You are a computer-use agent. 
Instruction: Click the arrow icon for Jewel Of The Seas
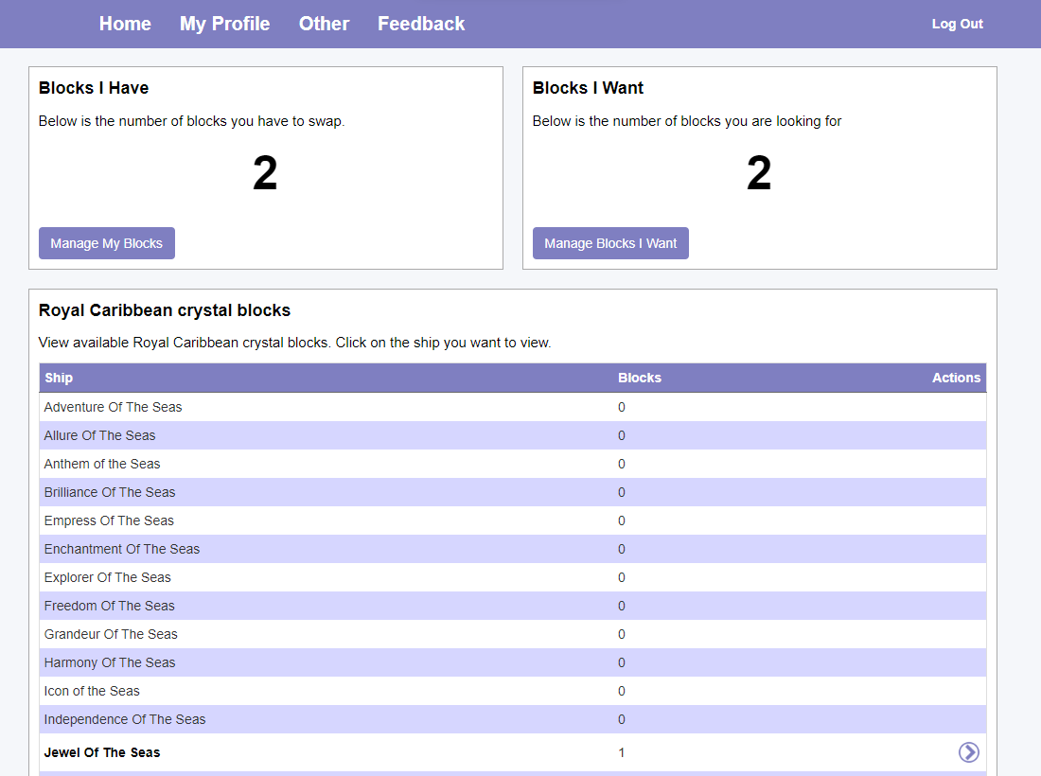968,752
